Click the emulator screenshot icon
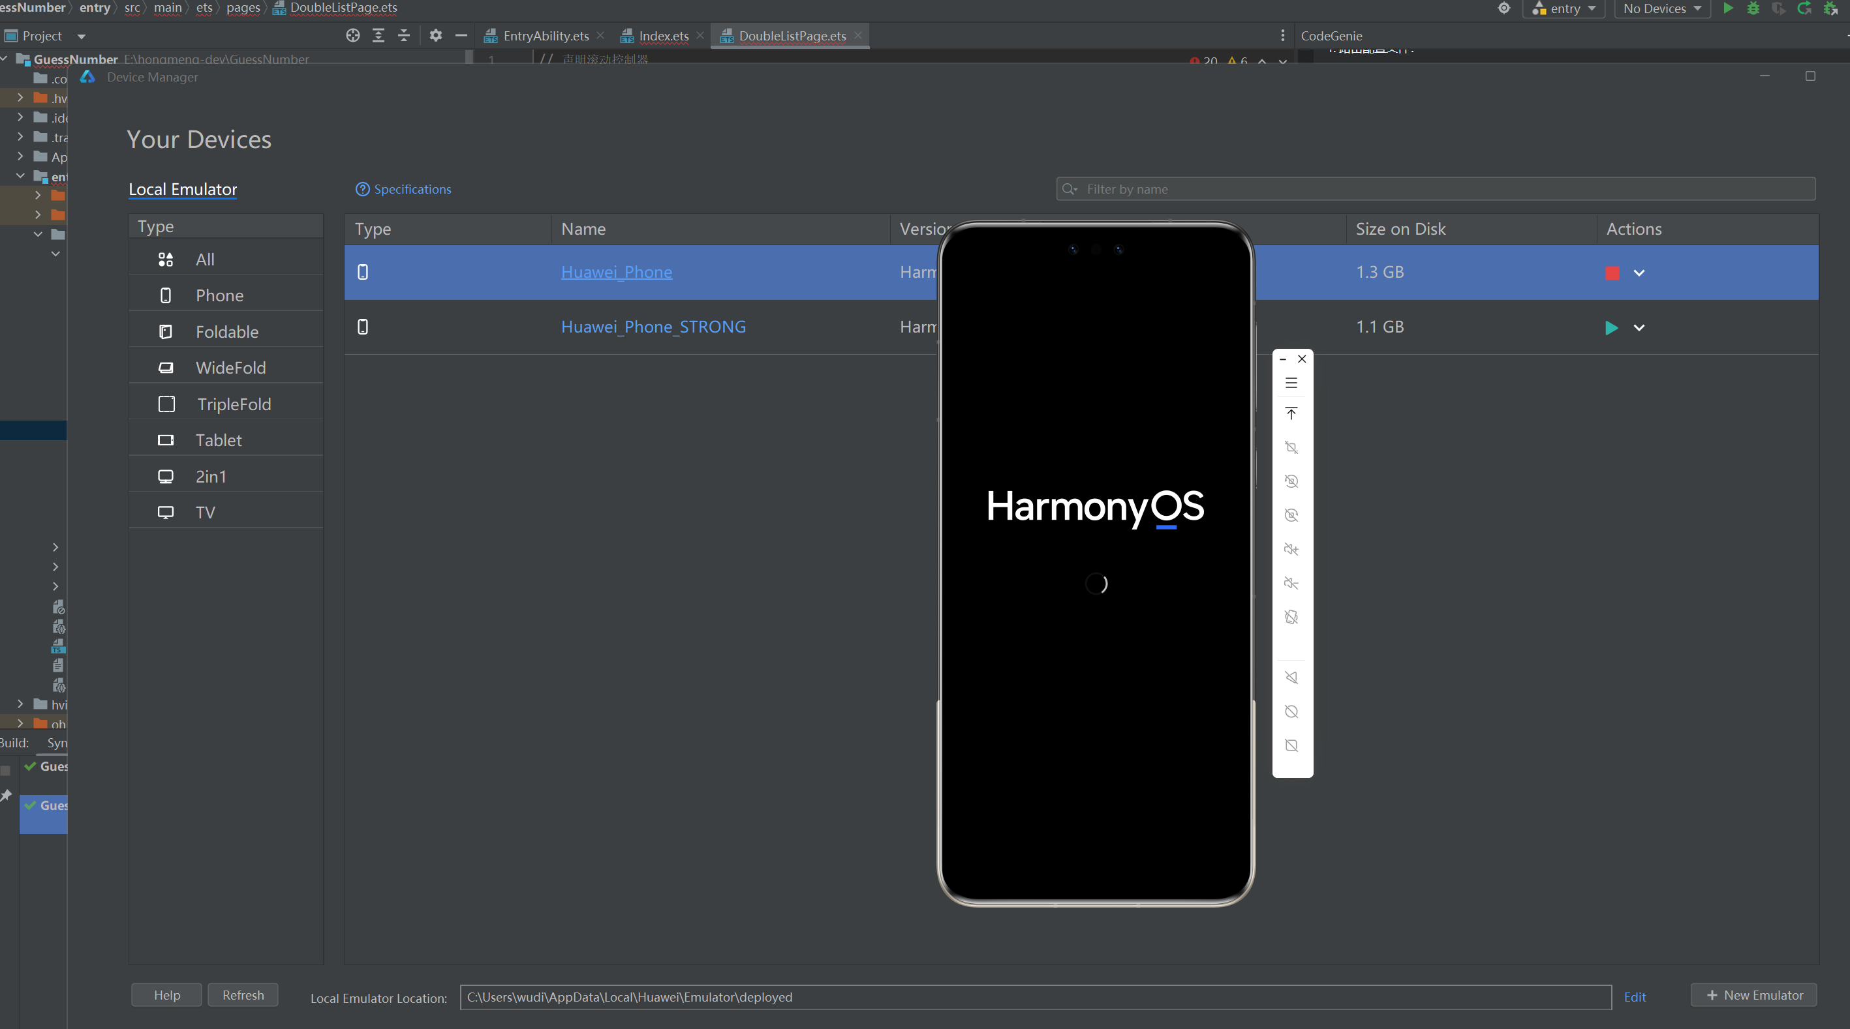The width and height of the screenshot is (1850, 1029). [1291, 447]
